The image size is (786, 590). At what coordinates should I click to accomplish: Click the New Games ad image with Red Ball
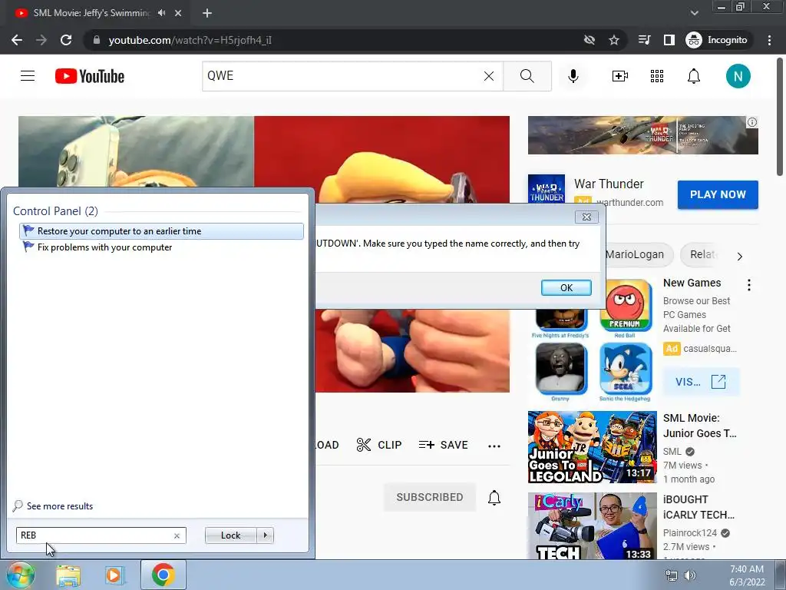pos(592,341)
